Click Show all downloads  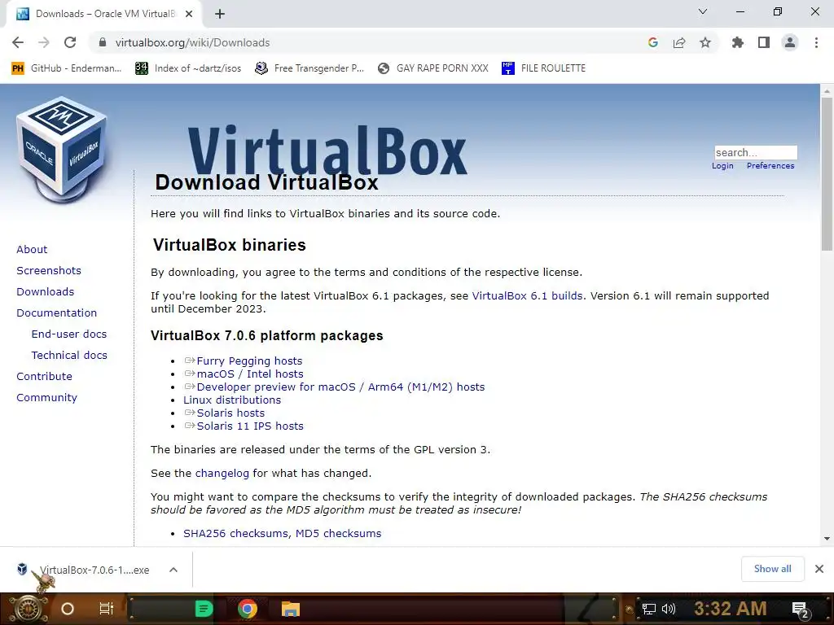[x=772, y=569]
